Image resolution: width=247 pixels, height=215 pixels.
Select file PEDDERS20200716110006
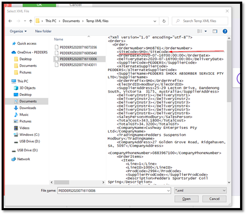(79, 59)
